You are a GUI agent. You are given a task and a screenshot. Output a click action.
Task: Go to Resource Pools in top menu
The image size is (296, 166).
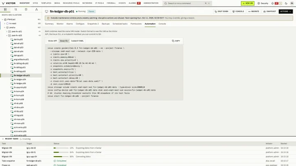71,3
